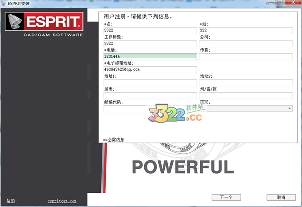
Task: Click the Phone (电话) field with 1231444
Action: 150,56
